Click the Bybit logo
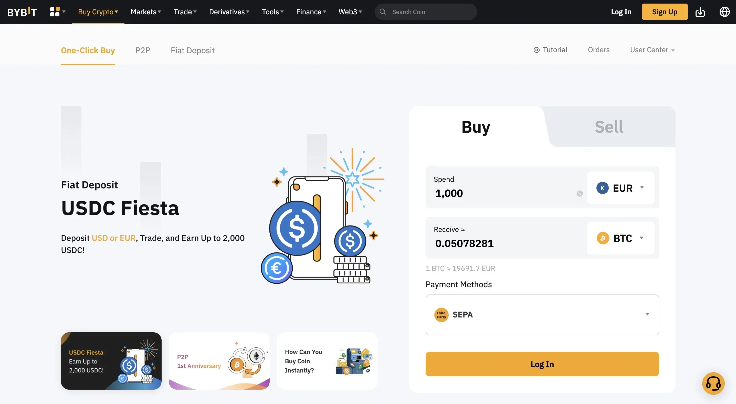 tap(22, 12)
